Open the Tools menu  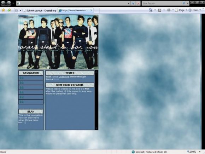click(195, 10)
